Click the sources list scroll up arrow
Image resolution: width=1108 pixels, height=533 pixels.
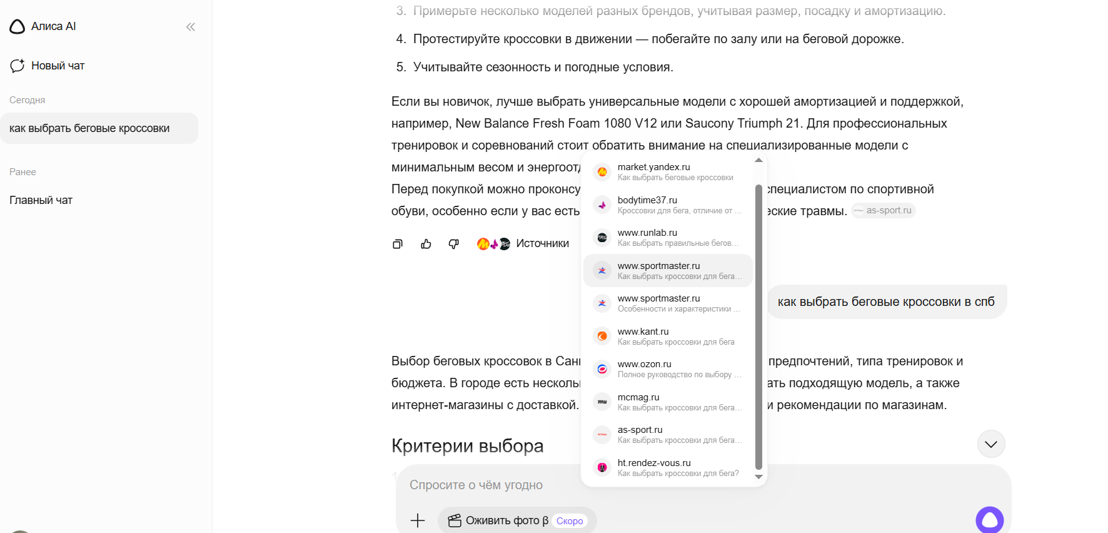click(x=758, y=161)
